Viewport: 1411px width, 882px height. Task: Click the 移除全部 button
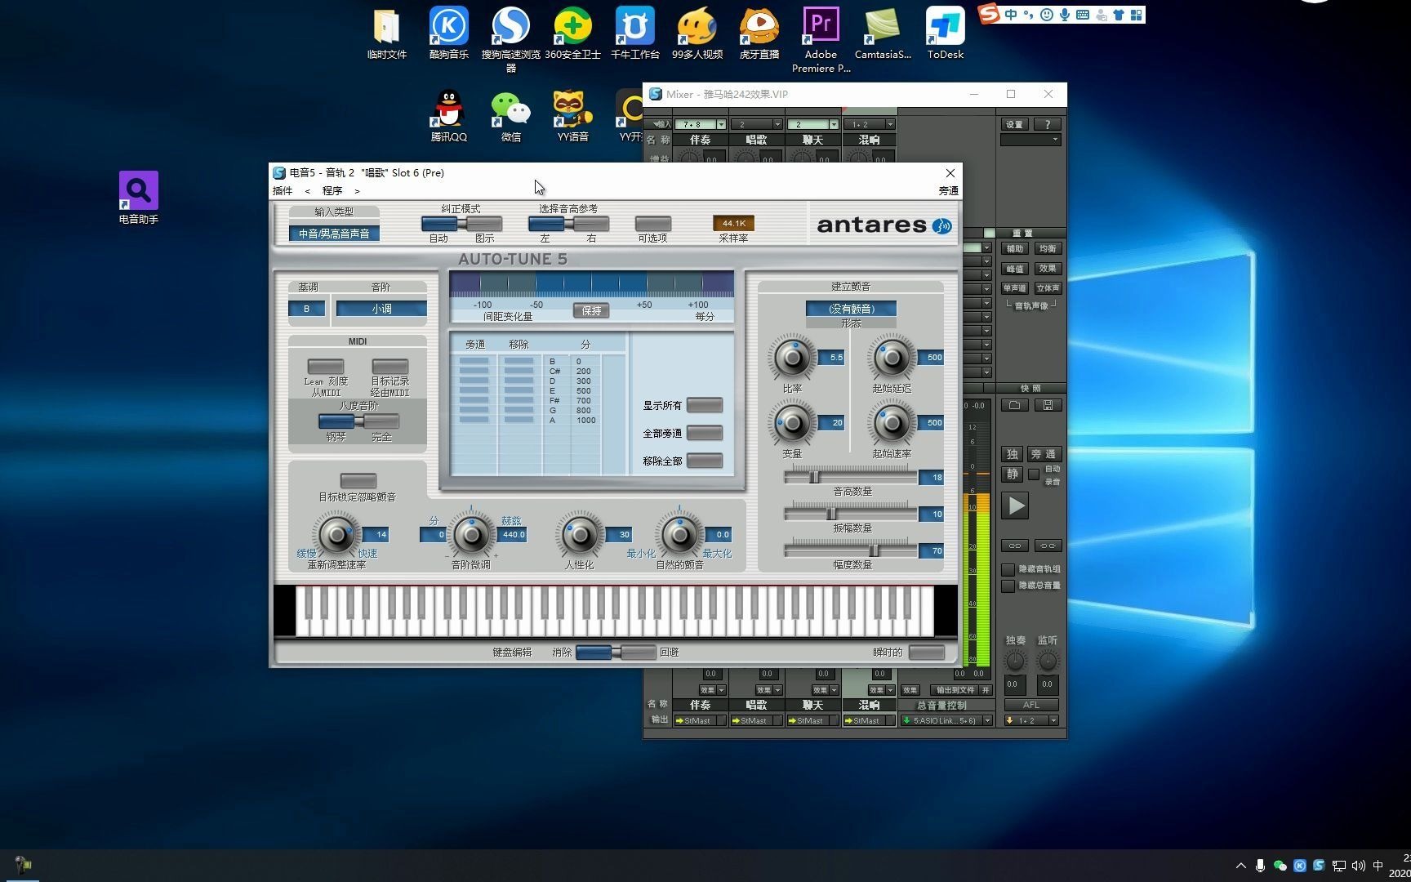[705, 461]
